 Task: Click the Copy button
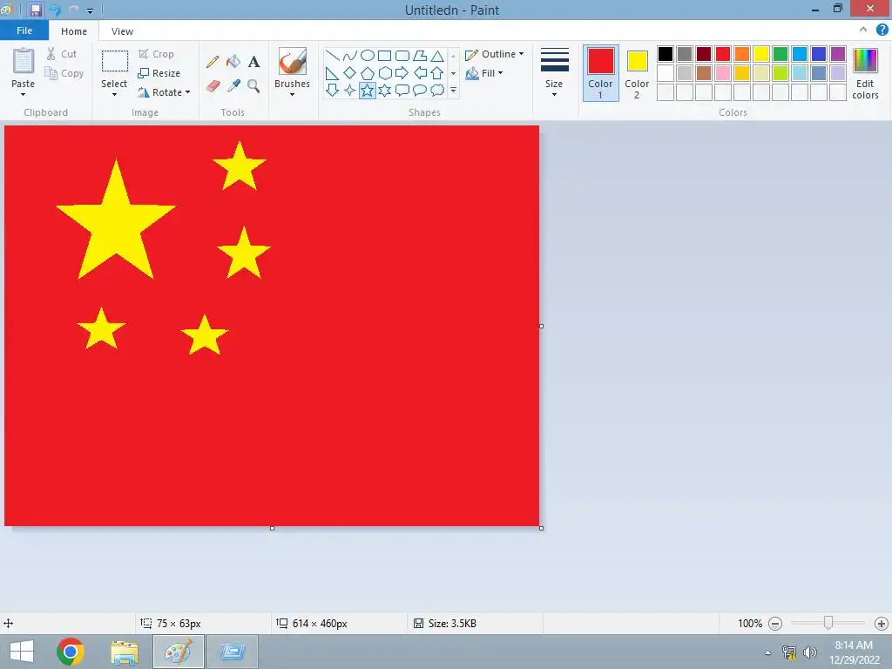coord(64,73)
